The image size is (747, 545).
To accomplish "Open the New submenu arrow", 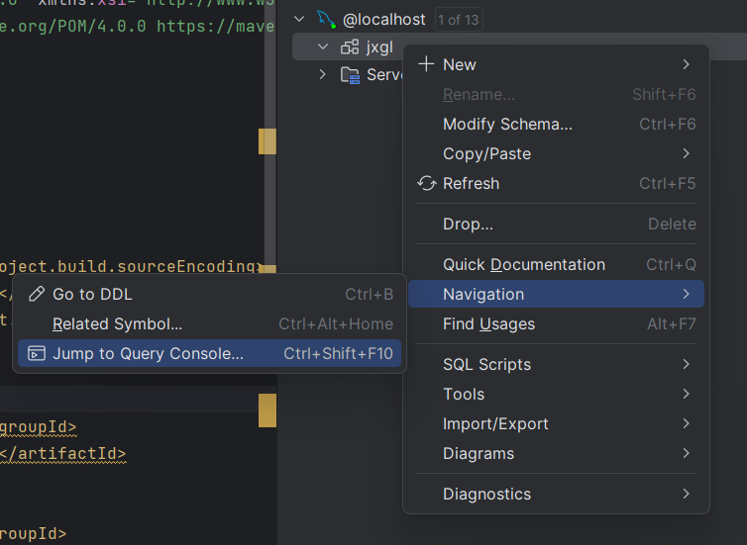I will pyautogui.click(x=686, y=64).
